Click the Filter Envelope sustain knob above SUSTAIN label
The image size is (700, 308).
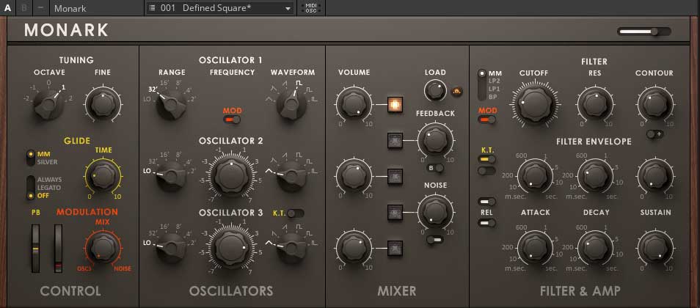coord(655,175)
